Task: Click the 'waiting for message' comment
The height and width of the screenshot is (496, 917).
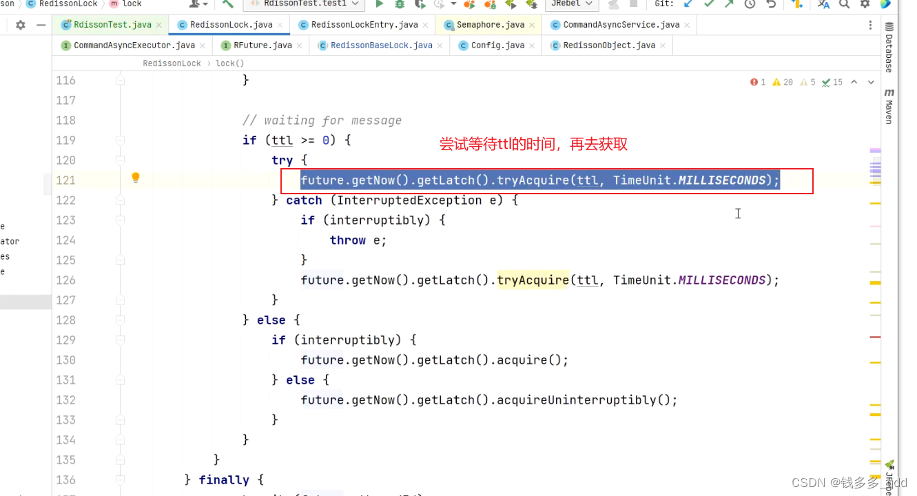Action: point(322,120)
